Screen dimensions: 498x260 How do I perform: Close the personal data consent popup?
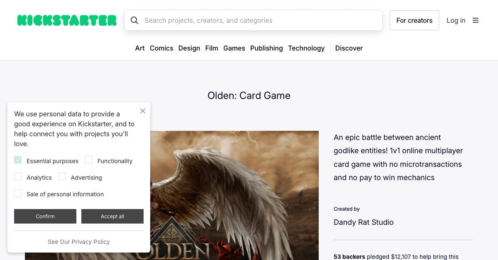[x=143, y=111]
